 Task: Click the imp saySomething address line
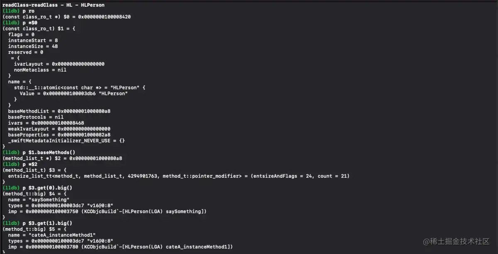coord(107,211)
